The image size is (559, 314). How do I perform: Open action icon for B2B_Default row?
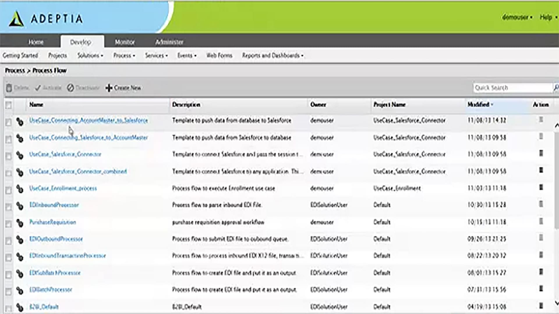coord(541,306)
